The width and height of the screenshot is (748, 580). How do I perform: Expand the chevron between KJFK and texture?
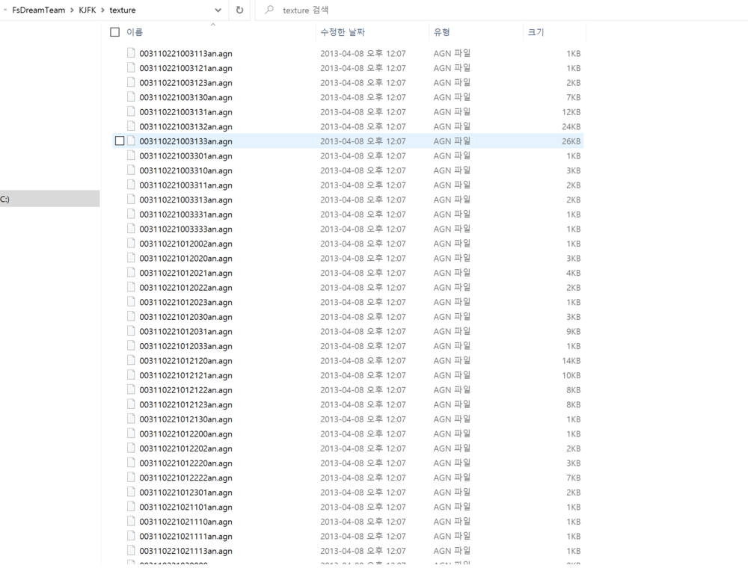click(x=103, y=10)
